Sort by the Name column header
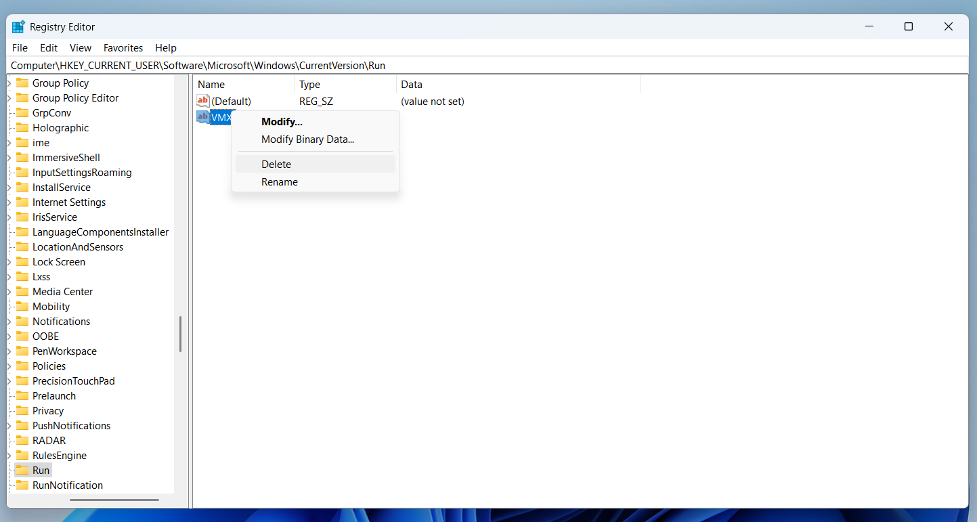This screenshot has width=977, height=522. [244, 85]
